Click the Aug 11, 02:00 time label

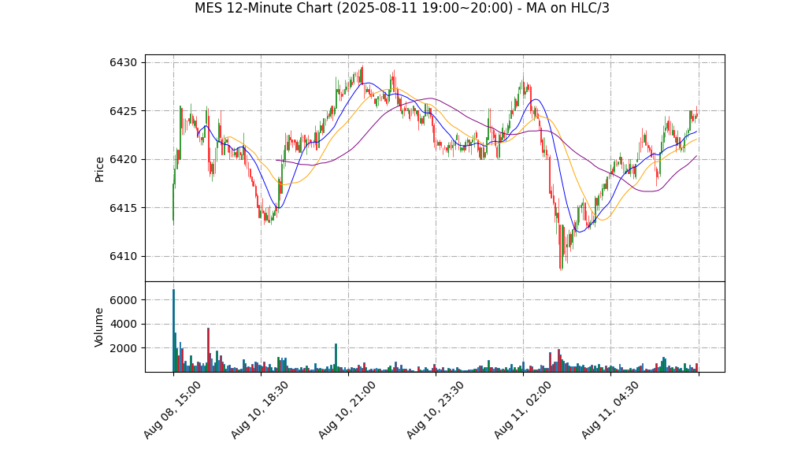tap(522, 410)
